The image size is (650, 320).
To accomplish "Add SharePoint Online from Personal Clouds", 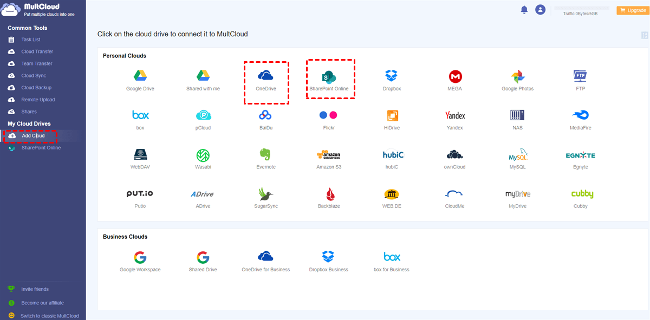I will [329, 80].
